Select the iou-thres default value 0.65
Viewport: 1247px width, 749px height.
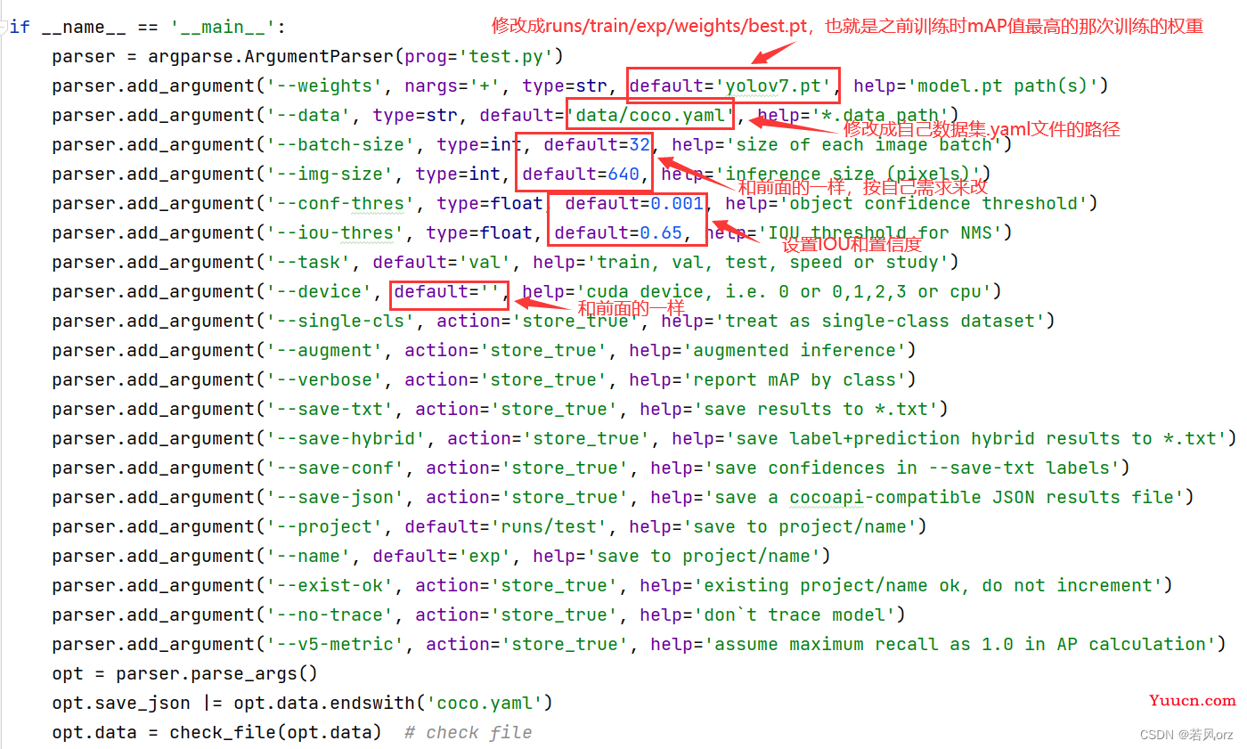[x=661, y=232]
